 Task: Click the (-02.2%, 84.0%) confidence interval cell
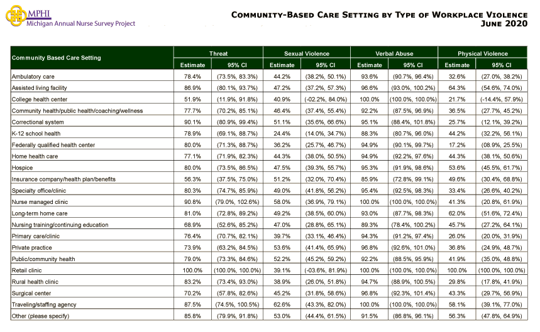[326, 99]
